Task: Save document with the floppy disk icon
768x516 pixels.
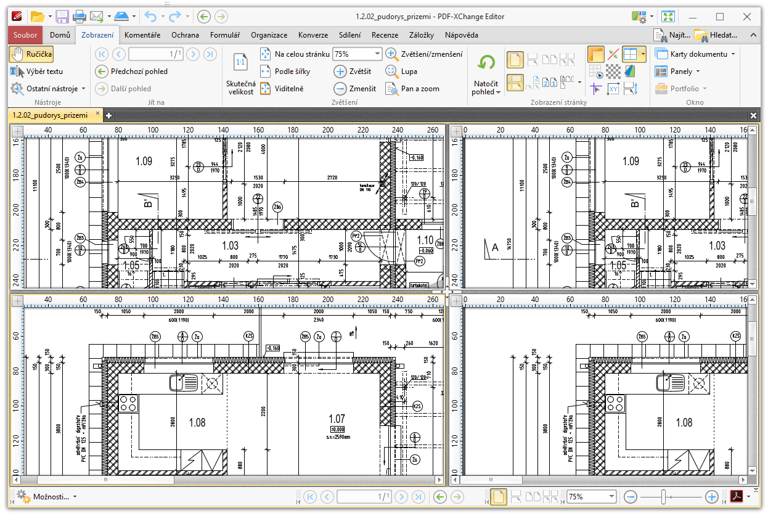Action: (62, 17)
